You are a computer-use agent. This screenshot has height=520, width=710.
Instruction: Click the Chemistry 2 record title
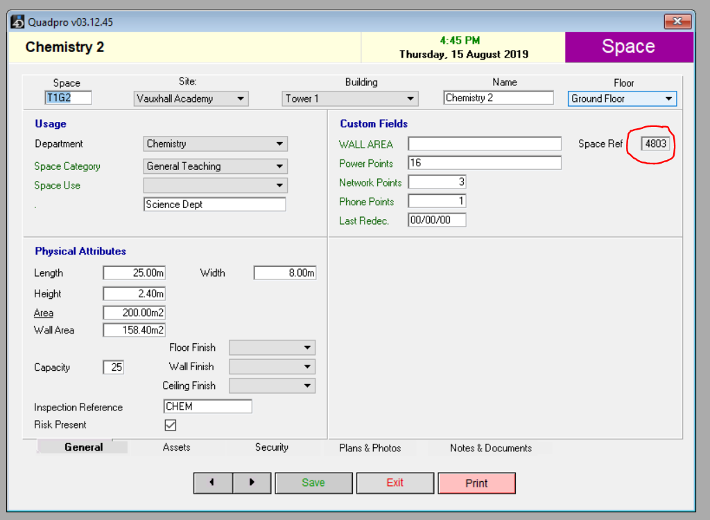pos(64,47)
